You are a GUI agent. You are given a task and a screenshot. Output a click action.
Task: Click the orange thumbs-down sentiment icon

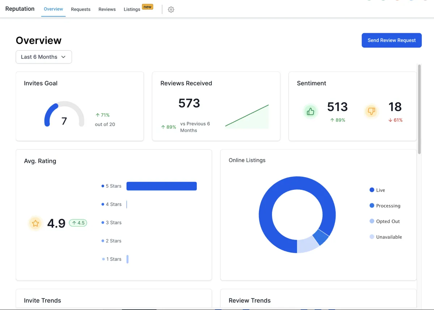pos(371,112)
